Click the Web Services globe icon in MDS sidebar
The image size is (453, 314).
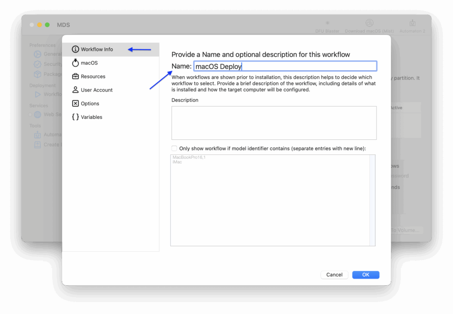pos(38,115)
